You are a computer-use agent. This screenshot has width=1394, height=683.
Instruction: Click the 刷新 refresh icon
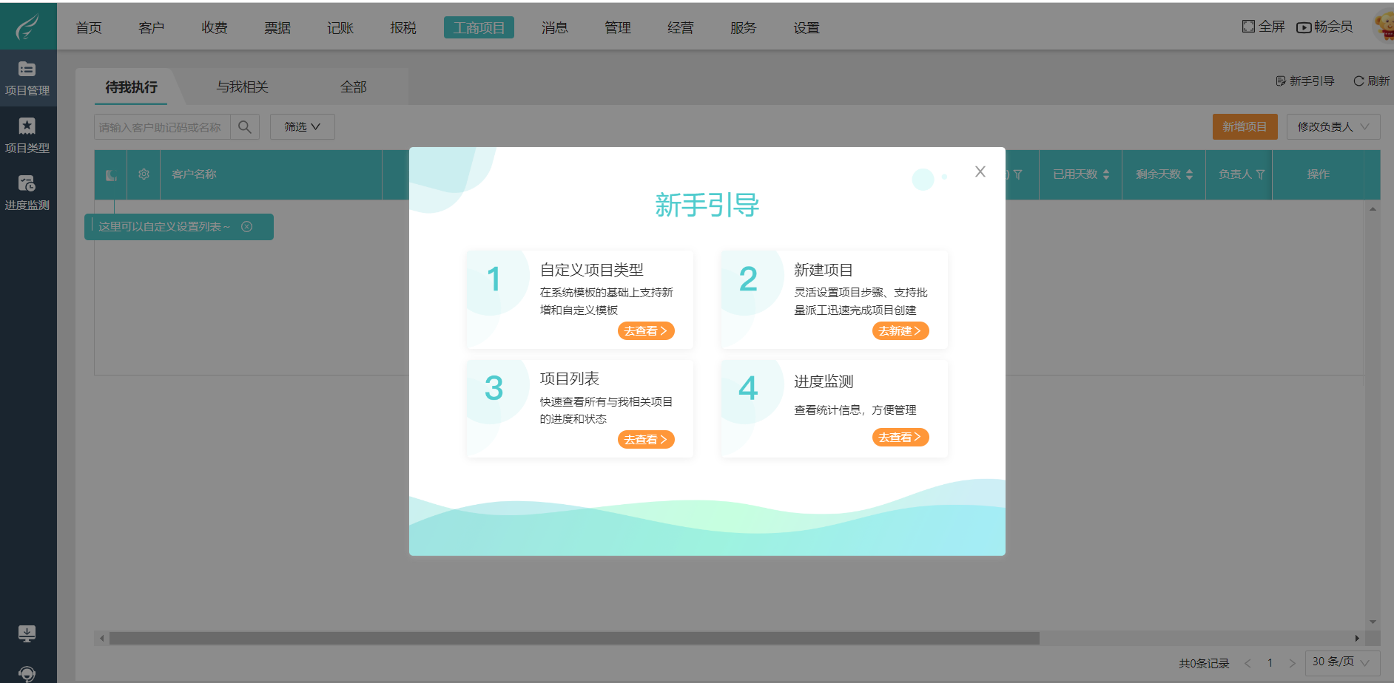click(x=1359, y=81)
